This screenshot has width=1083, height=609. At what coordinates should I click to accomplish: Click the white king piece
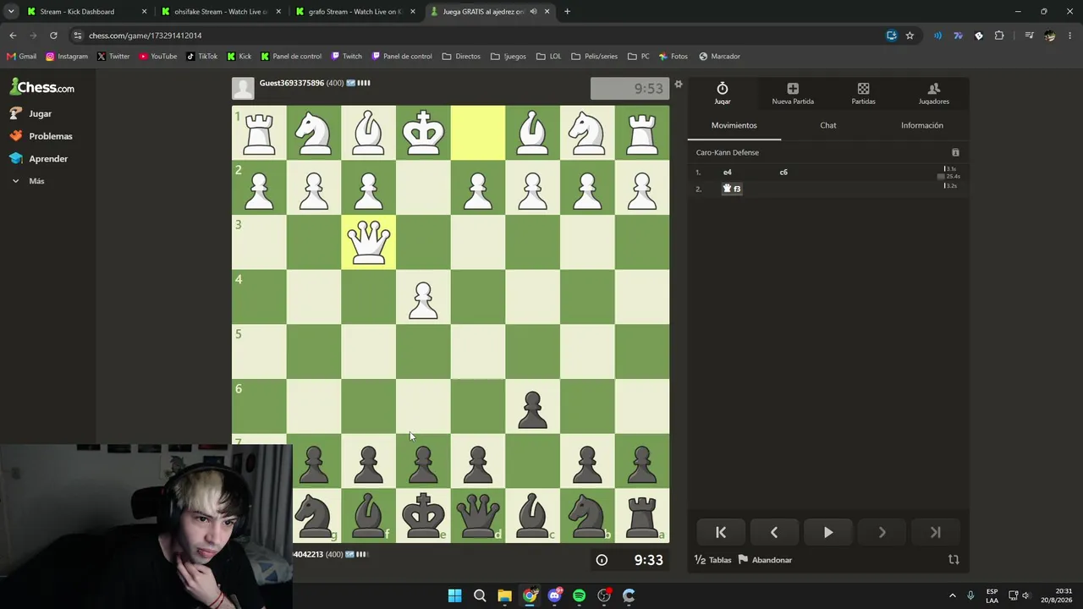[423, 133]
